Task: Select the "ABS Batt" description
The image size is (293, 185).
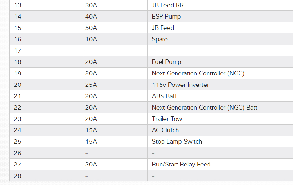Action: tap(164, 96)
